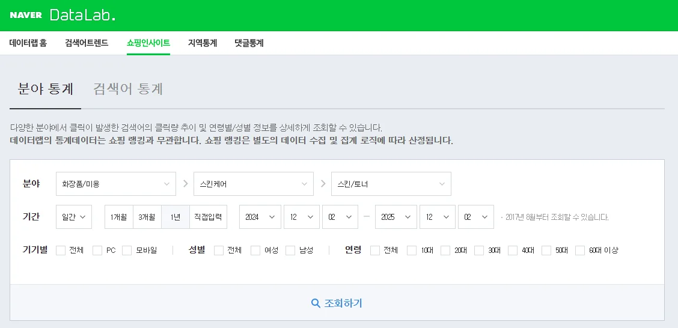Check the 10대 age checkbox
Viewport: 678px width, 328px height.
click(412, 251)
